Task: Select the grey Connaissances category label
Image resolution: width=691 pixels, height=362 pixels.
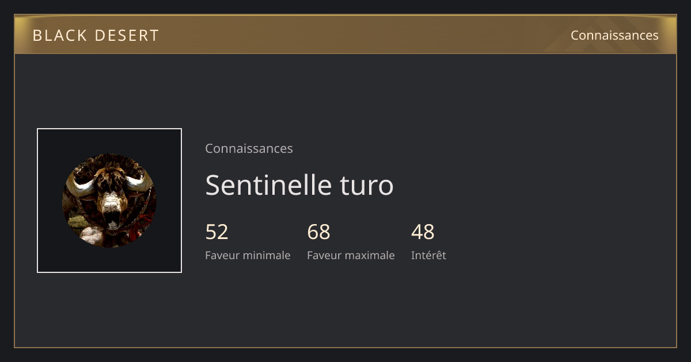Action: point(249,148)
